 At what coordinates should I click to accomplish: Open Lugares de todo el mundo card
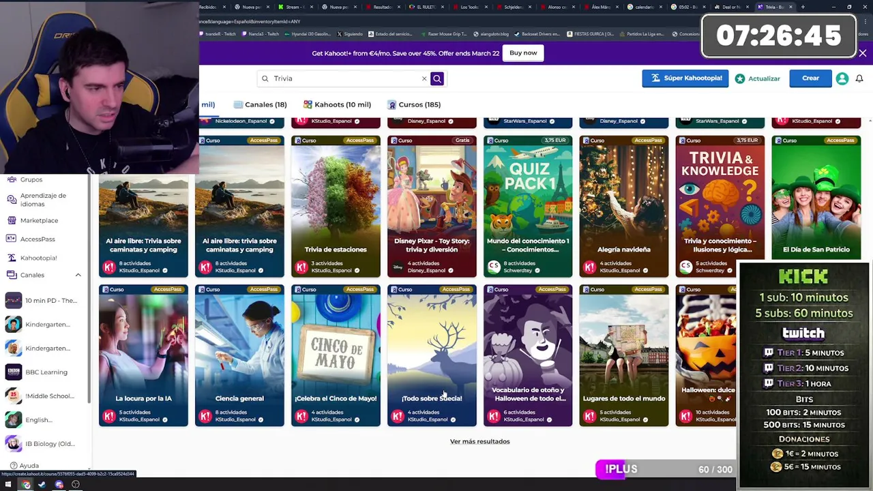pyautogui.click(x=624, y=355)
